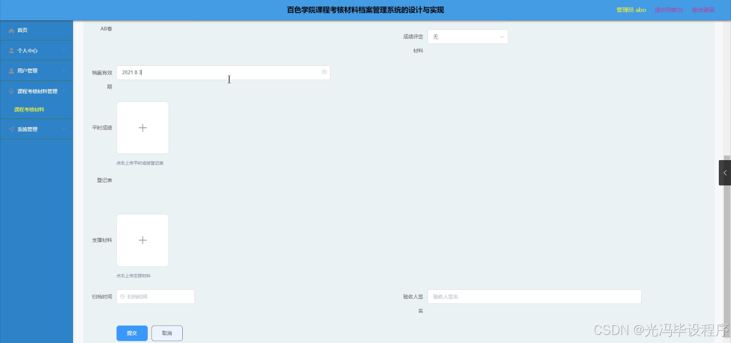731x343 pixels.
Task: Click the home icon beside 首页
Action: [x=12, y=30]
